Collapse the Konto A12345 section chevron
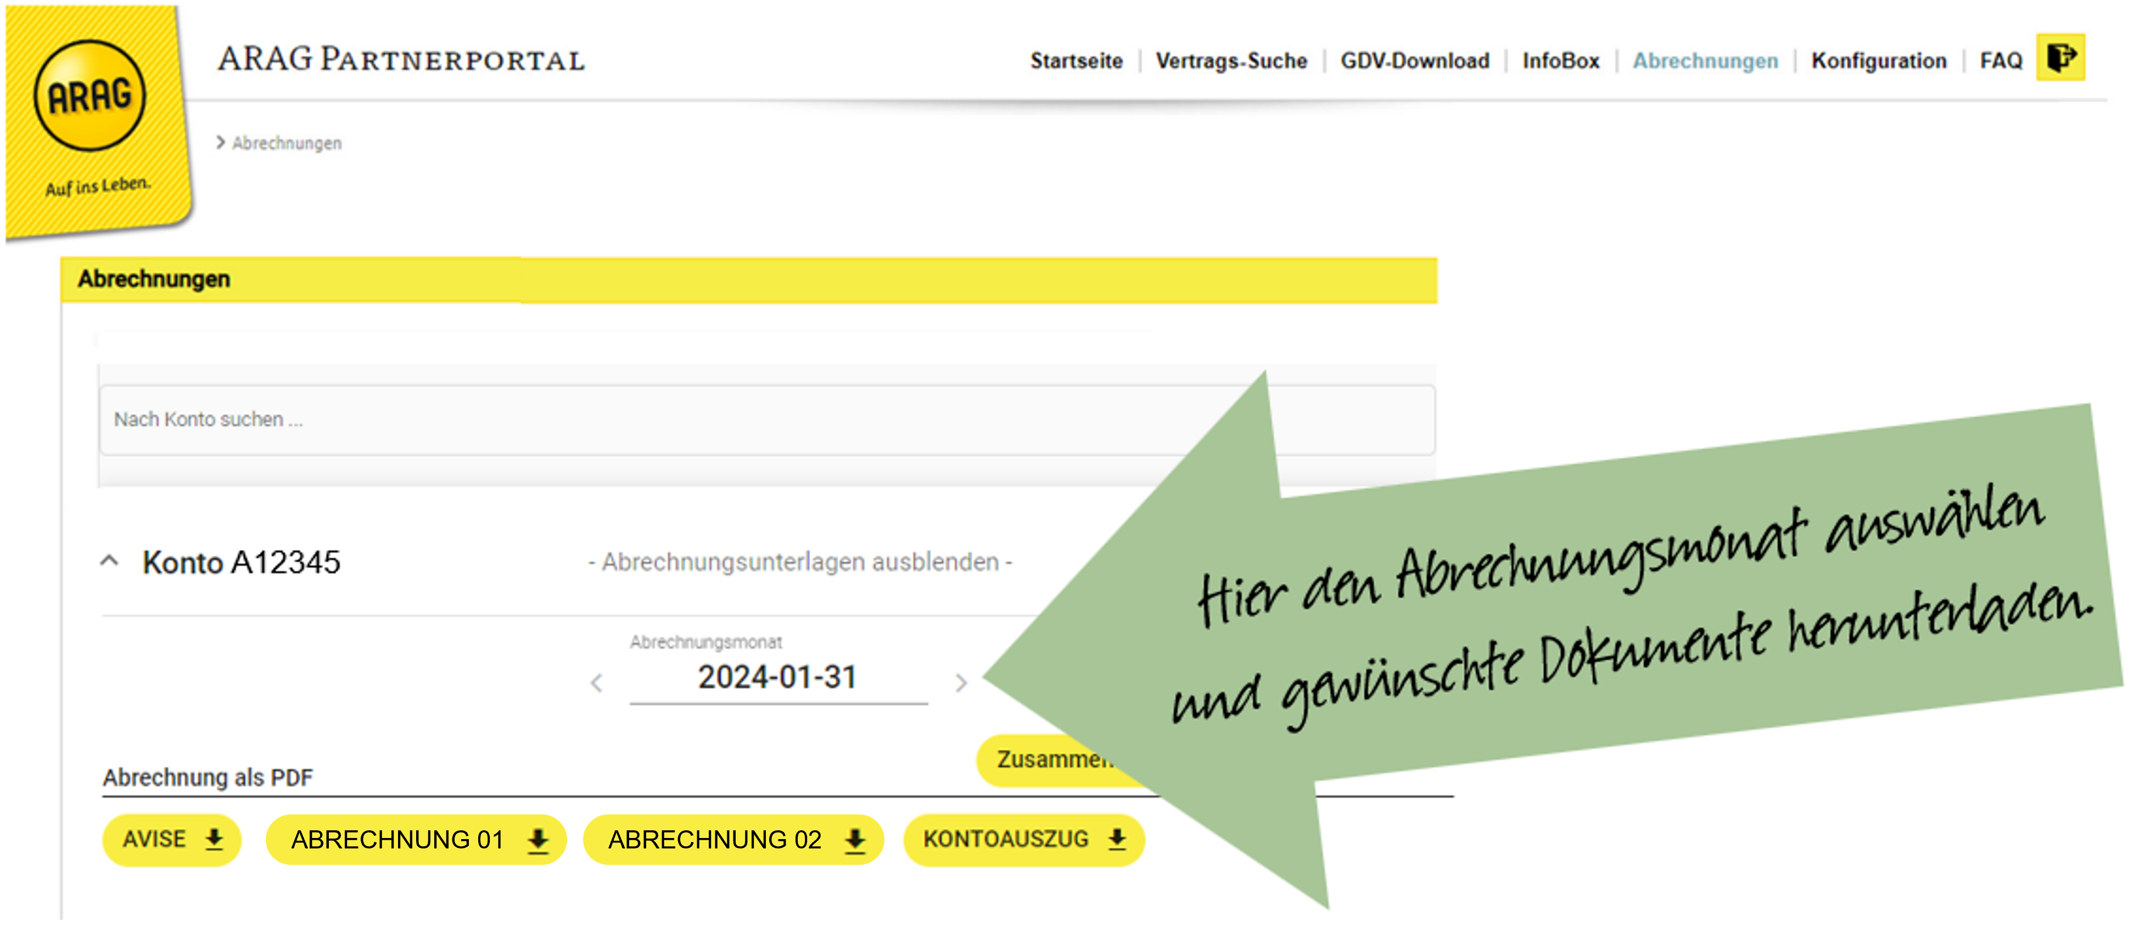Image resolution: width=2140 pixels, height=928 pixels. pyautogui.click(x=109, y=561)
